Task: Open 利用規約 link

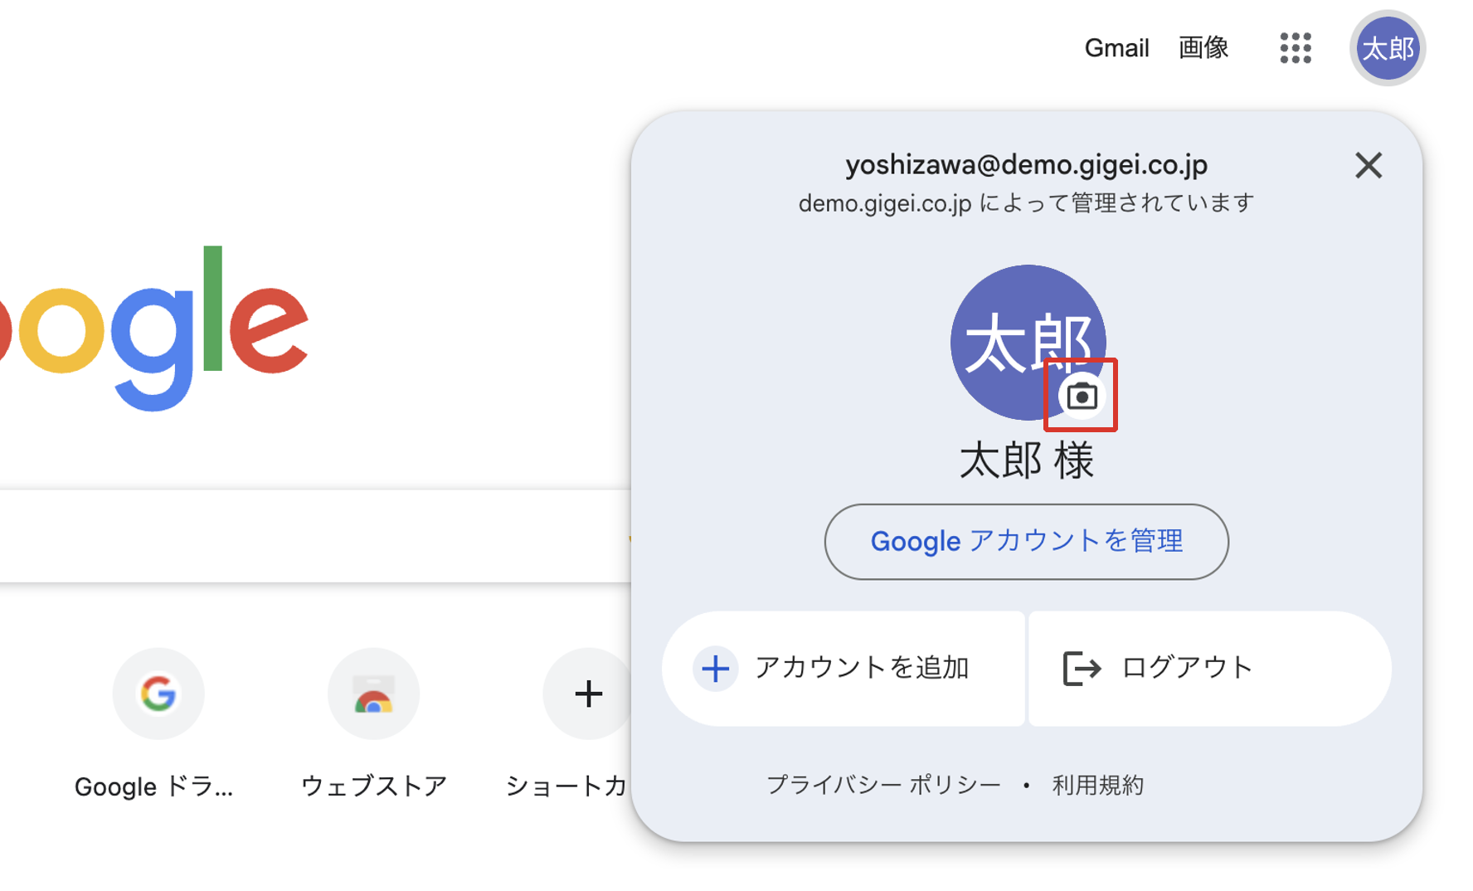Action: (1098, 785)
